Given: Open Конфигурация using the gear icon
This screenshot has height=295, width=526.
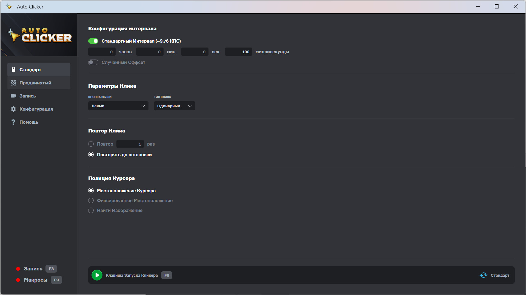Looking at the screenshot, I should pos(13,109).
